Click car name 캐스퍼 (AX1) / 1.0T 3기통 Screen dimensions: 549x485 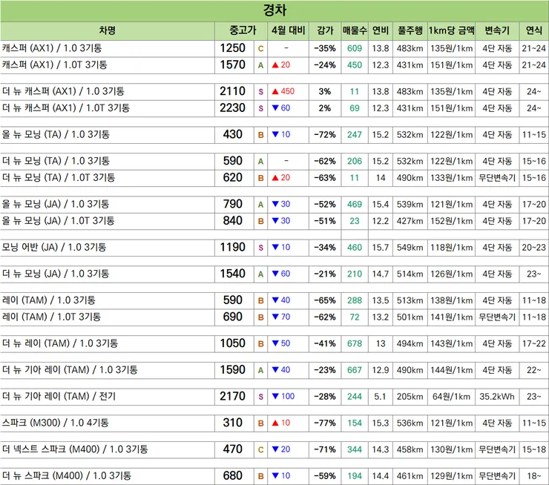tap(55, 65)
